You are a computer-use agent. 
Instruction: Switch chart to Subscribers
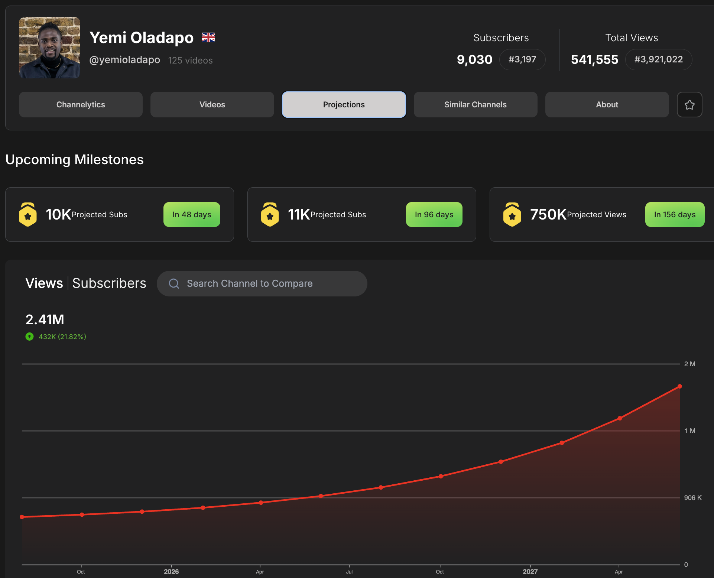pyautogui.click(x=109, y=283)
